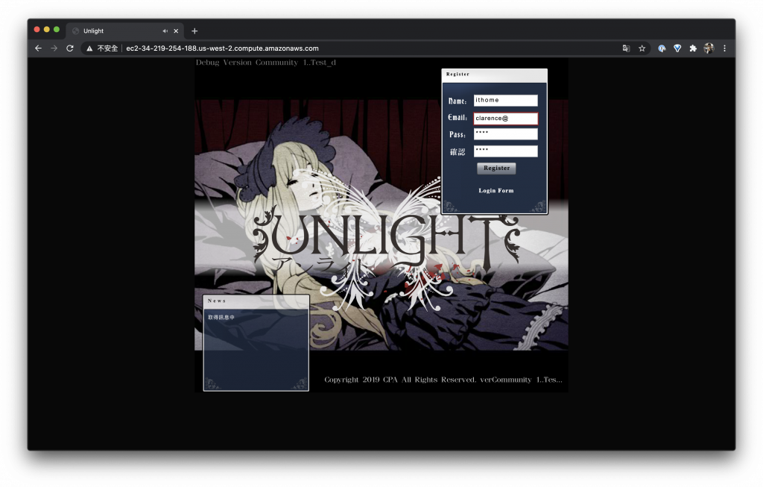763x487 pixels.
Task: Reload the Unlight page
Action: tap(70, 48)
